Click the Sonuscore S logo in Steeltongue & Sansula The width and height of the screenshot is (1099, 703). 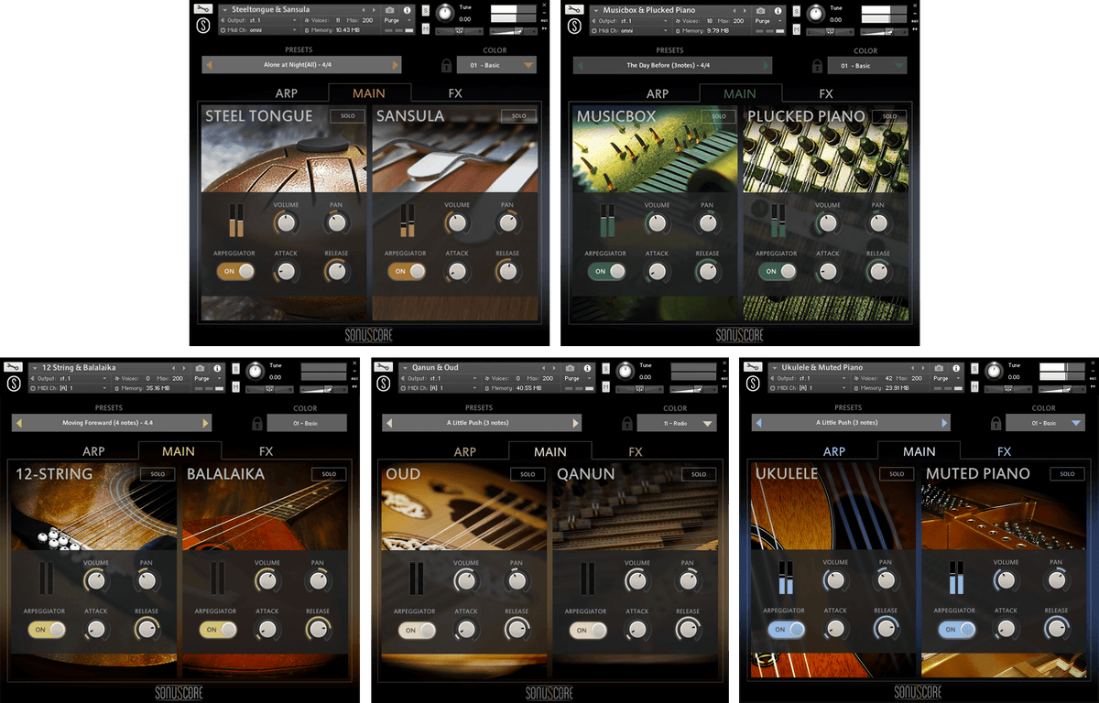tap(202, 27)
